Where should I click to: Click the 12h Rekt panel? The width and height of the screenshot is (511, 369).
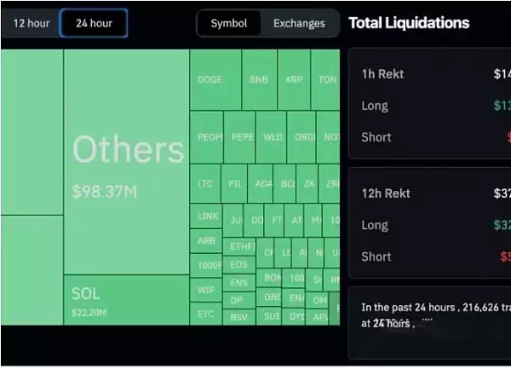coord(430,223)
